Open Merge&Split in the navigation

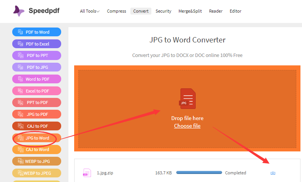click(190, 11)
